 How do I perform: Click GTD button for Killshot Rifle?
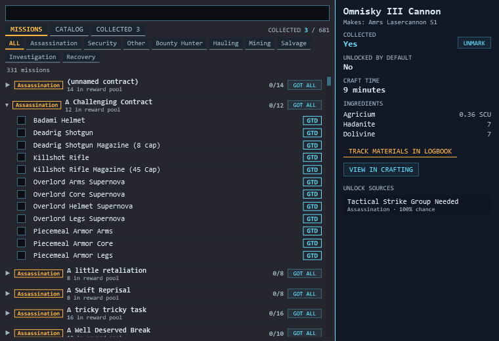click(x=312, y=157)
